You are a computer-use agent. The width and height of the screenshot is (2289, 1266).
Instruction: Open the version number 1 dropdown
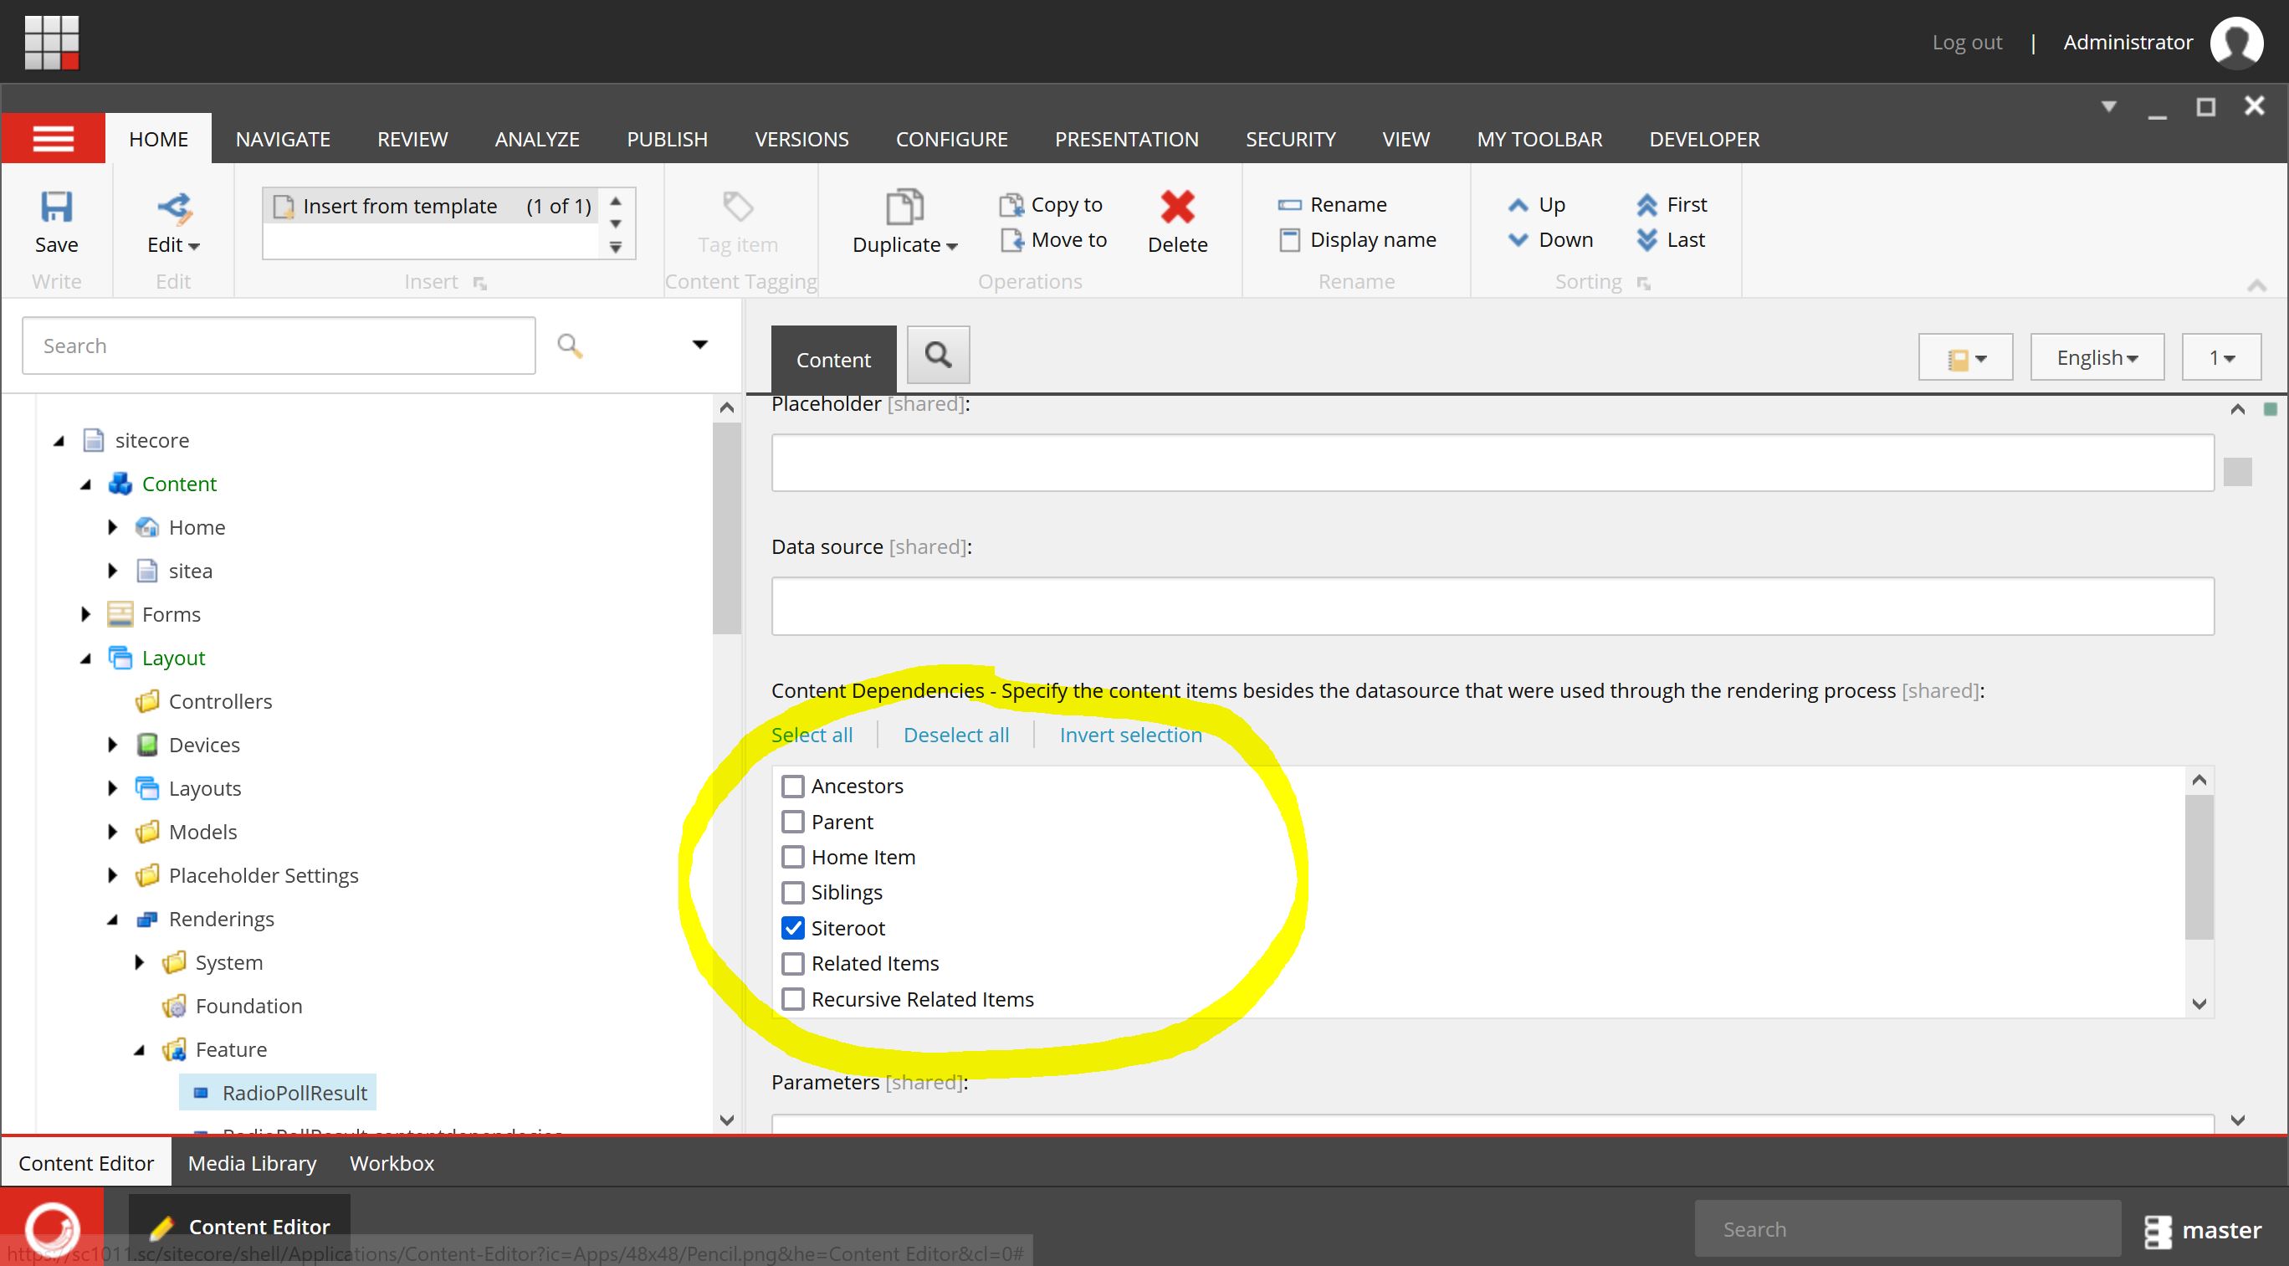coord(2221,357)
